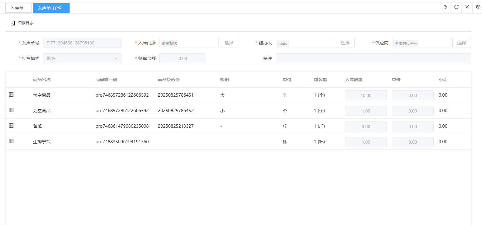Click 选择 button next to 经办人
Screen dimensions: 482x225
[345, 43]
